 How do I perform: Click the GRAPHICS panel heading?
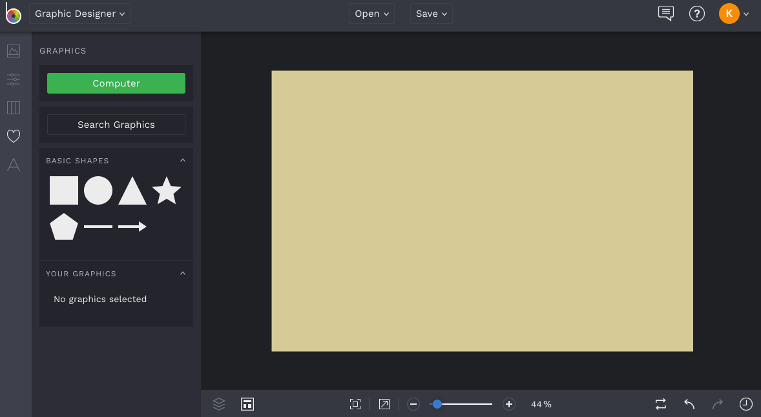[63, 51]
